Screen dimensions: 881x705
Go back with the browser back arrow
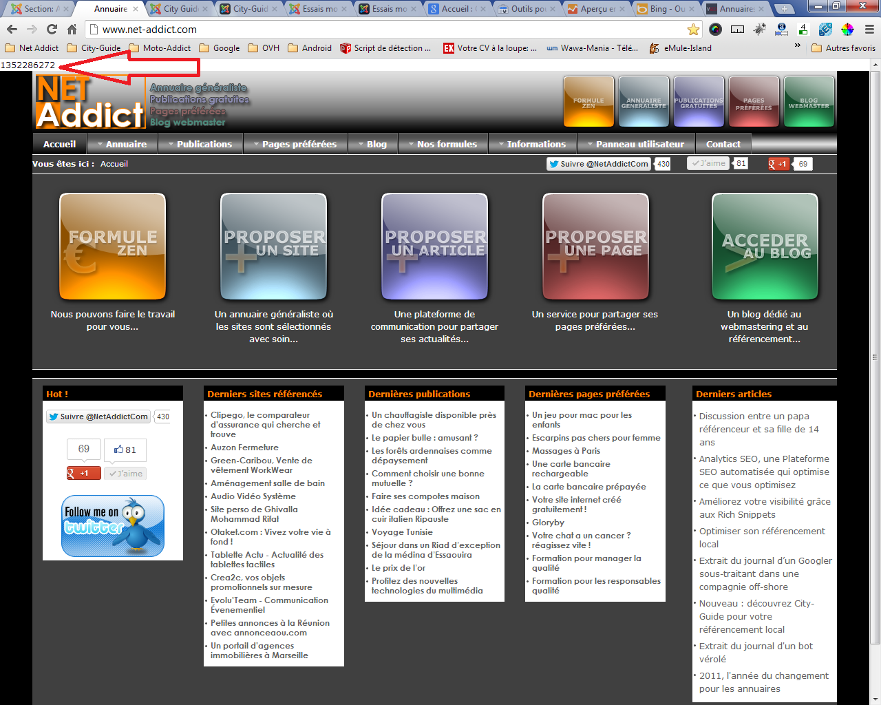(12, 30)
